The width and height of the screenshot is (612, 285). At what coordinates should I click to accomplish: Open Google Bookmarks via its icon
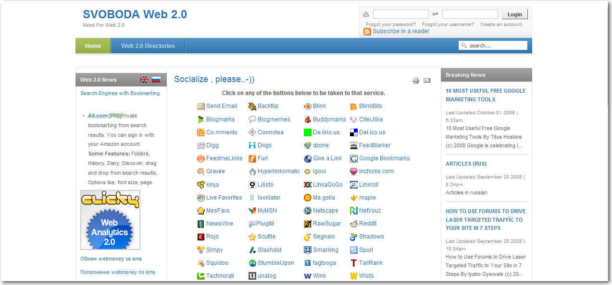354,158
